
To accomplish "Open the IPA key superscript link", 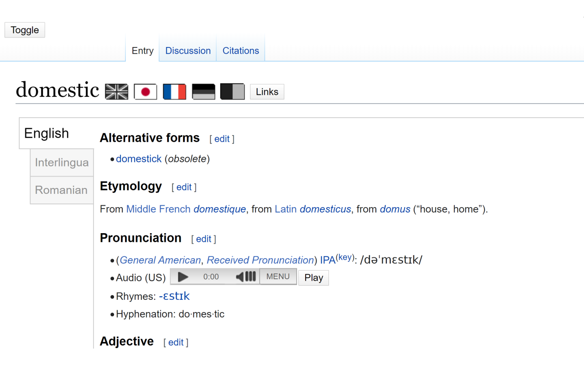I will [345, 257].
